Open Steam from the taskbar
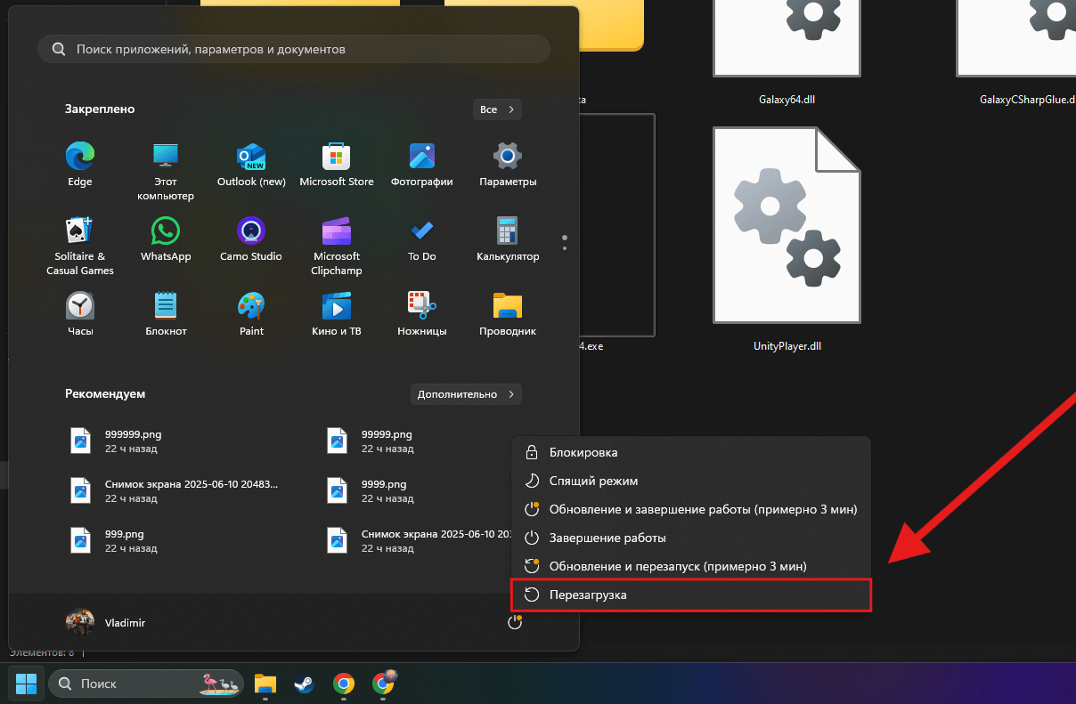The image size is (1076, 704). click(x=304, y=684)
